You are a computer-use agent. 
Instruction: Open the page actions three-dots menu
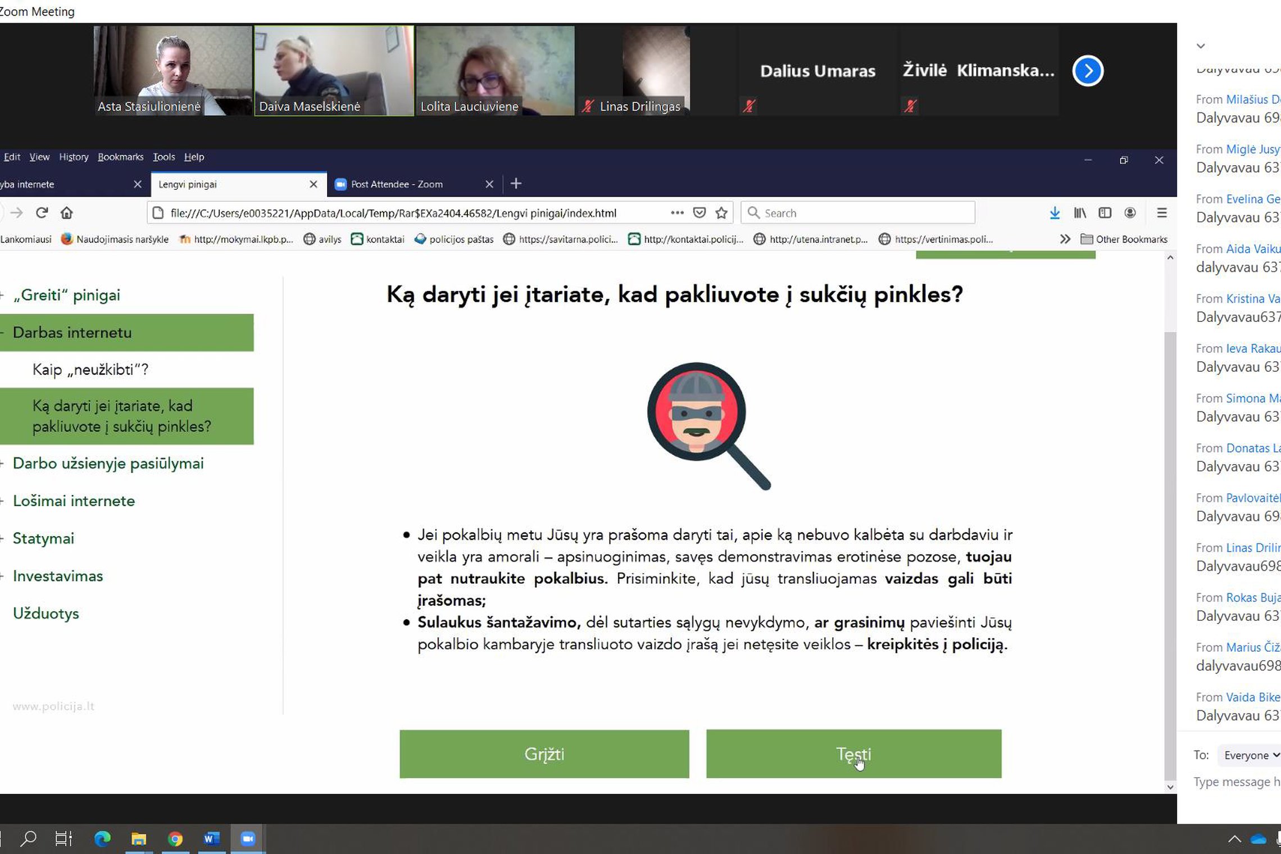tap(677, 213)
